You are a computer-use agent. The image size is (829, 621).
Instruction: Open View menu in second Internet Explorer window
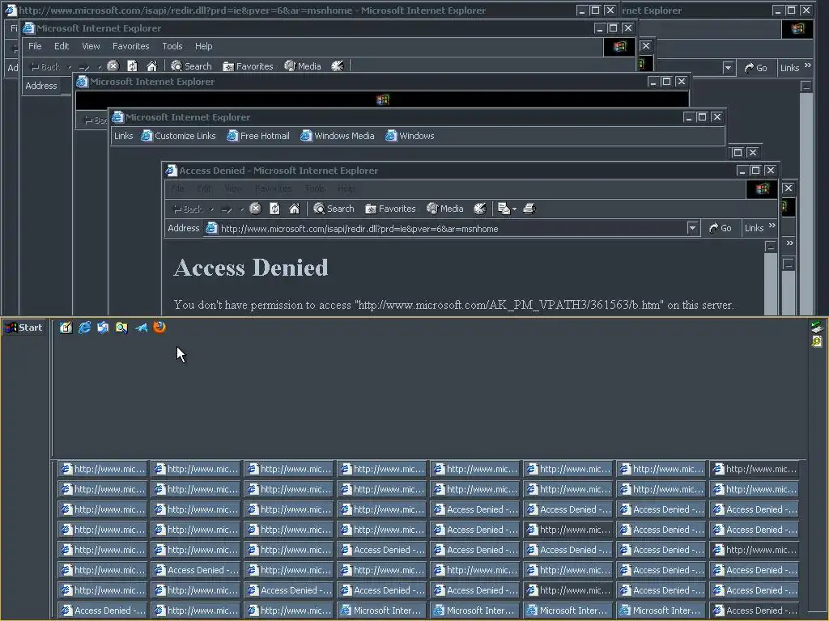point(91,46)
